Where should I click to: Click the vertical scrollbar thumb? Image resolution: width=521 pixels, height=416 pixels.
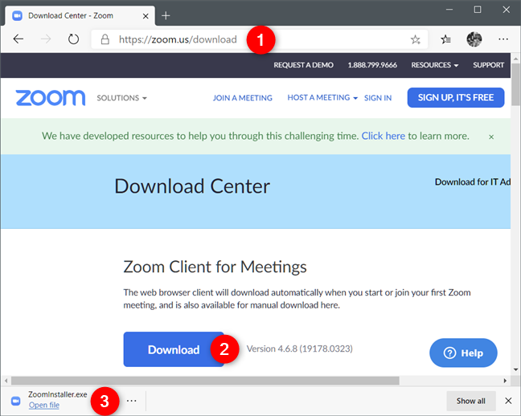pos(515,84)
